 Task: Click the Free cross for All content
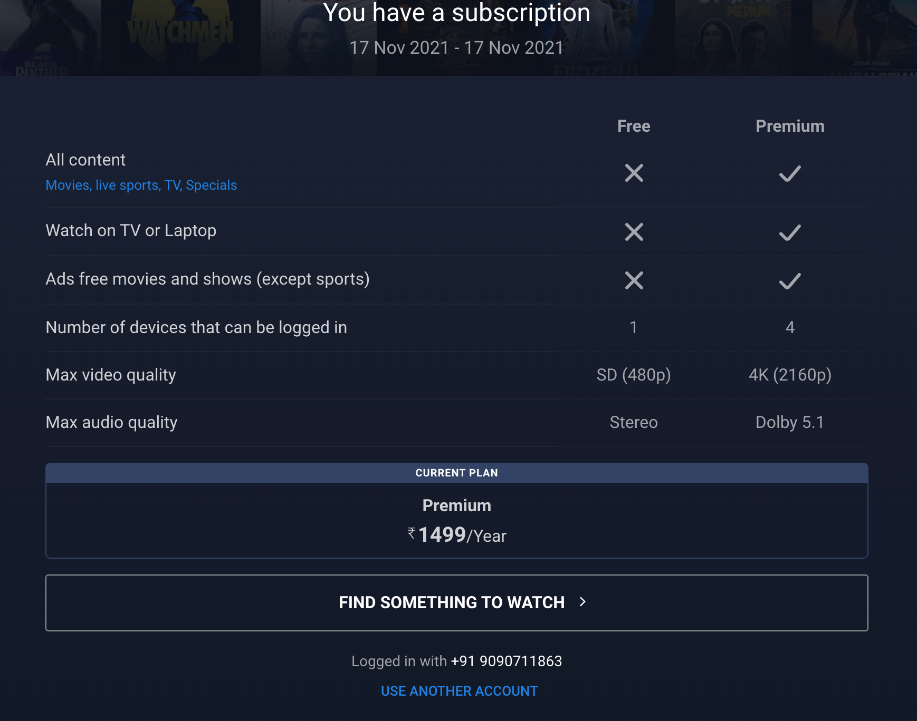coord(634,173)
